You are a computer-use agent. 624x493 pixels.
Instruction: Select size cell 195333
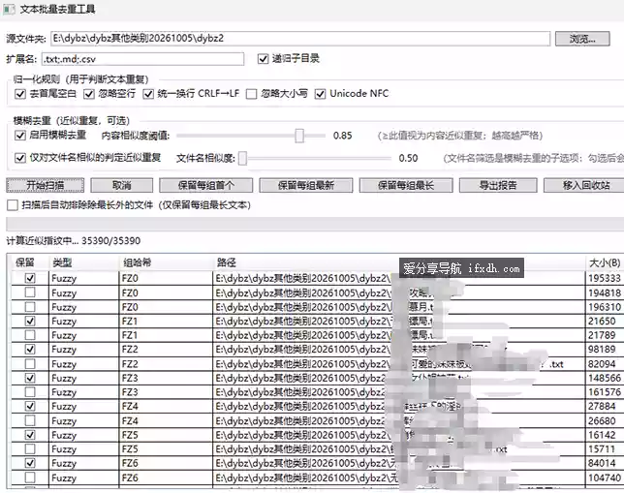pos(605,278)
